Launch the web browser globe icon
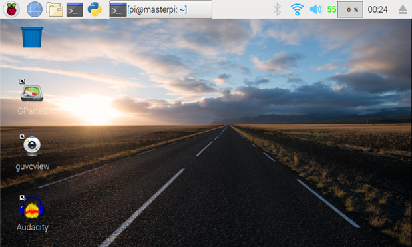 point(35,9)
